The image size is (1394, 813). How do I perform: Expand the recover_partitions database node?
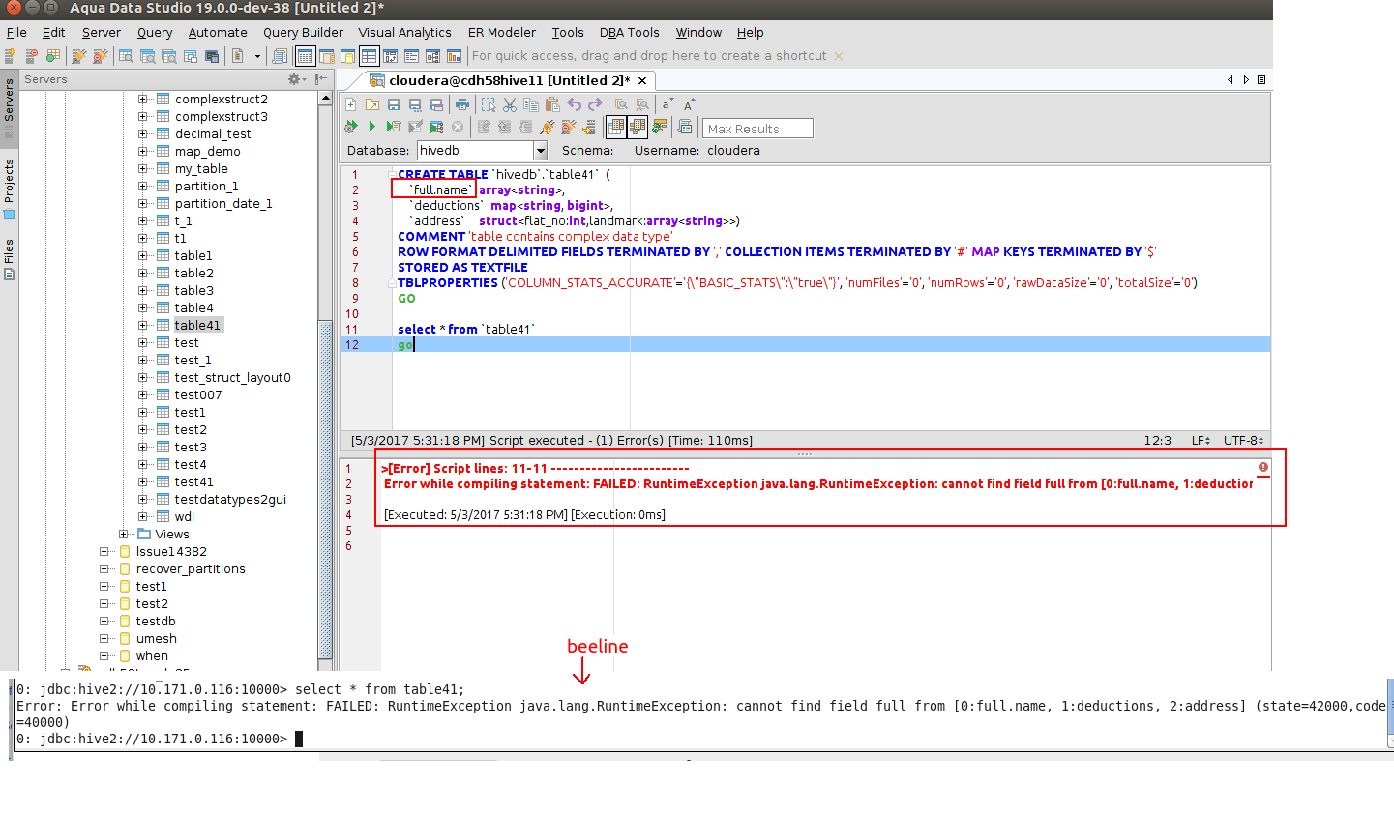(104, 568)
